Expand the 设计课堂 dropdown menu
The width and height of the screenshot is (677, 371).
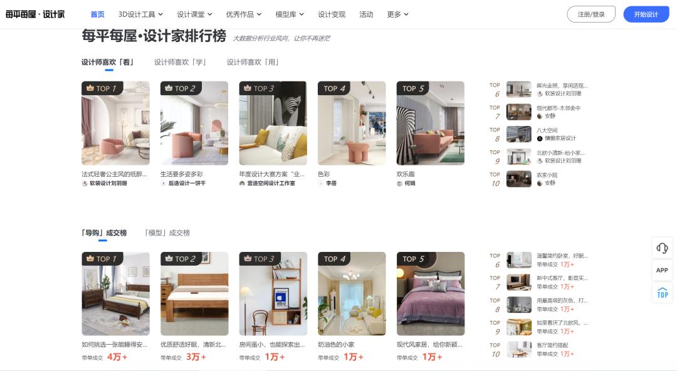pyautogui.click(x=194, y=14)
